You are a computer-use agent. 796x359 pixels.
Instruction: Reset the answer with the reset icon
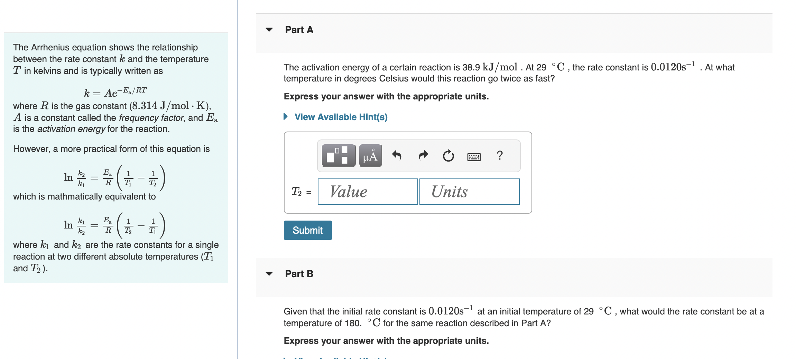(448, 155)
